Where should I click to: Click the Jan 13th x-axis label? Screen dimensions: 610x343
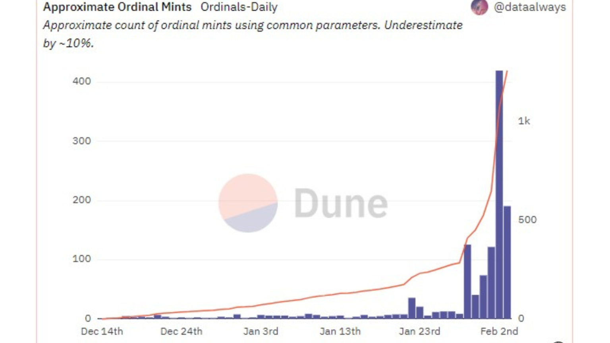[340, 331]
